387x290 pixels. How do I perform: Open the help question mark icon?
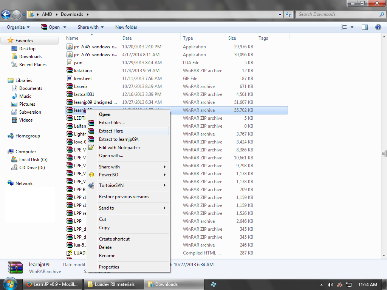[378, 27]
